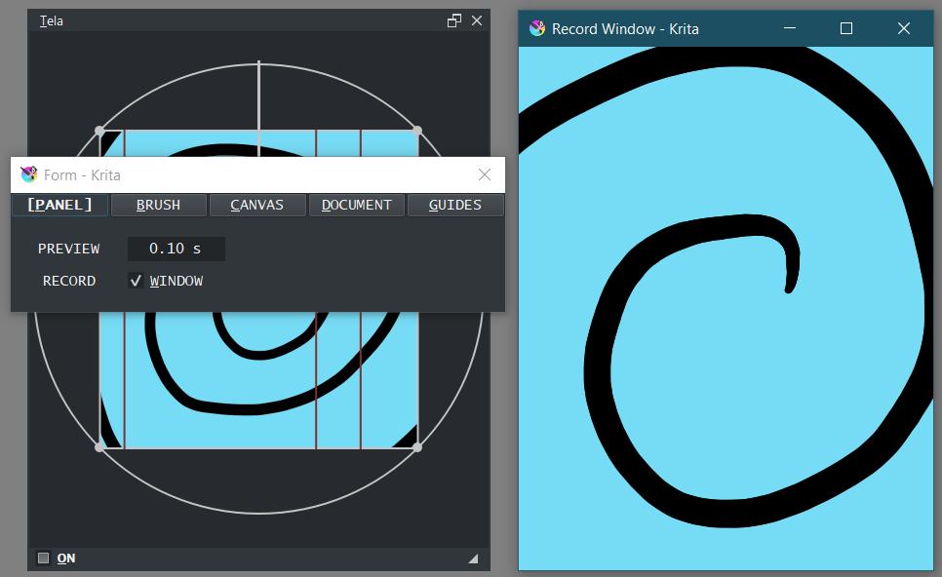Close the Record Window - Krita
942x577 pixels.
[x=904, y=28]
